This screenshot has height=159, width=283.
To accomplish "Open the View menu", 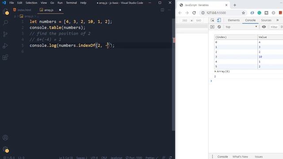I will point(44,3).
